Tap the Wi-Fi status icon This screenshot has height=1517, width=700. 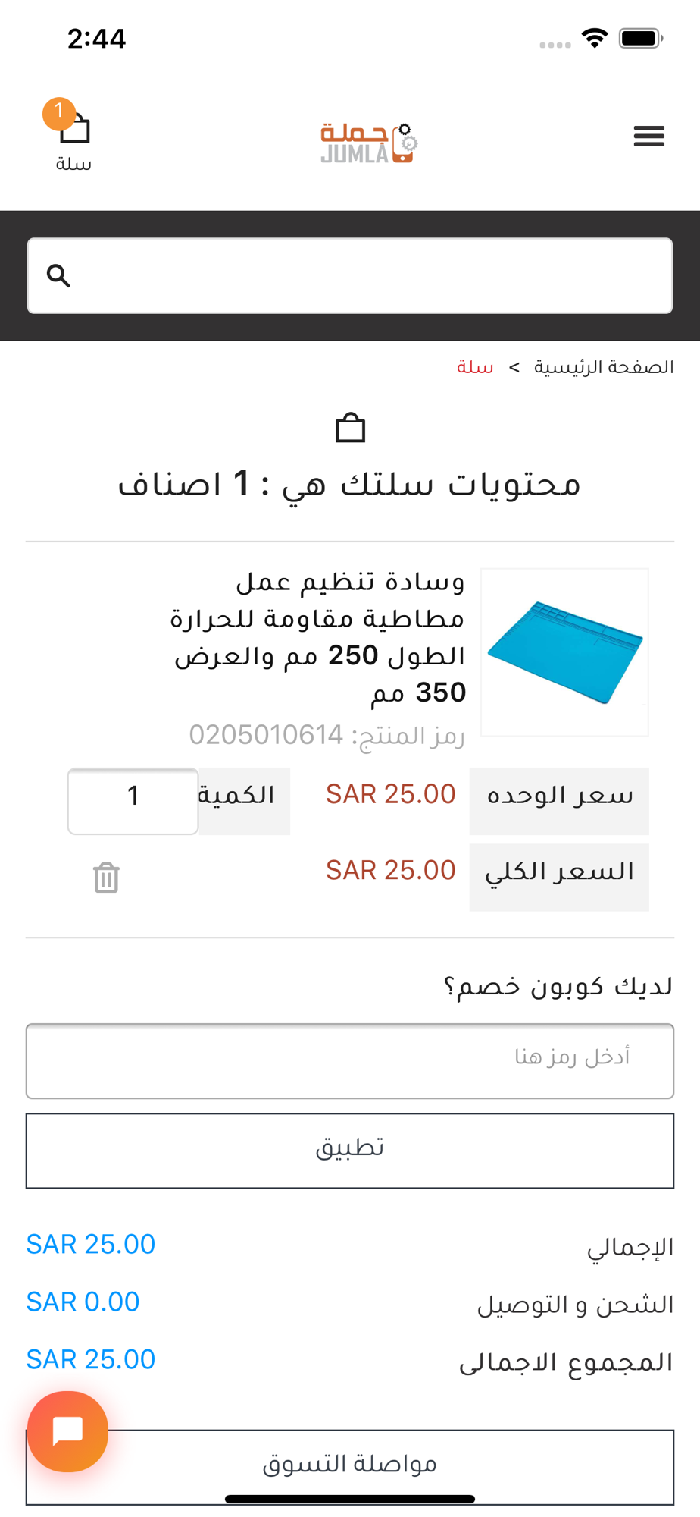pyautogui.click(x=595, y=38)
